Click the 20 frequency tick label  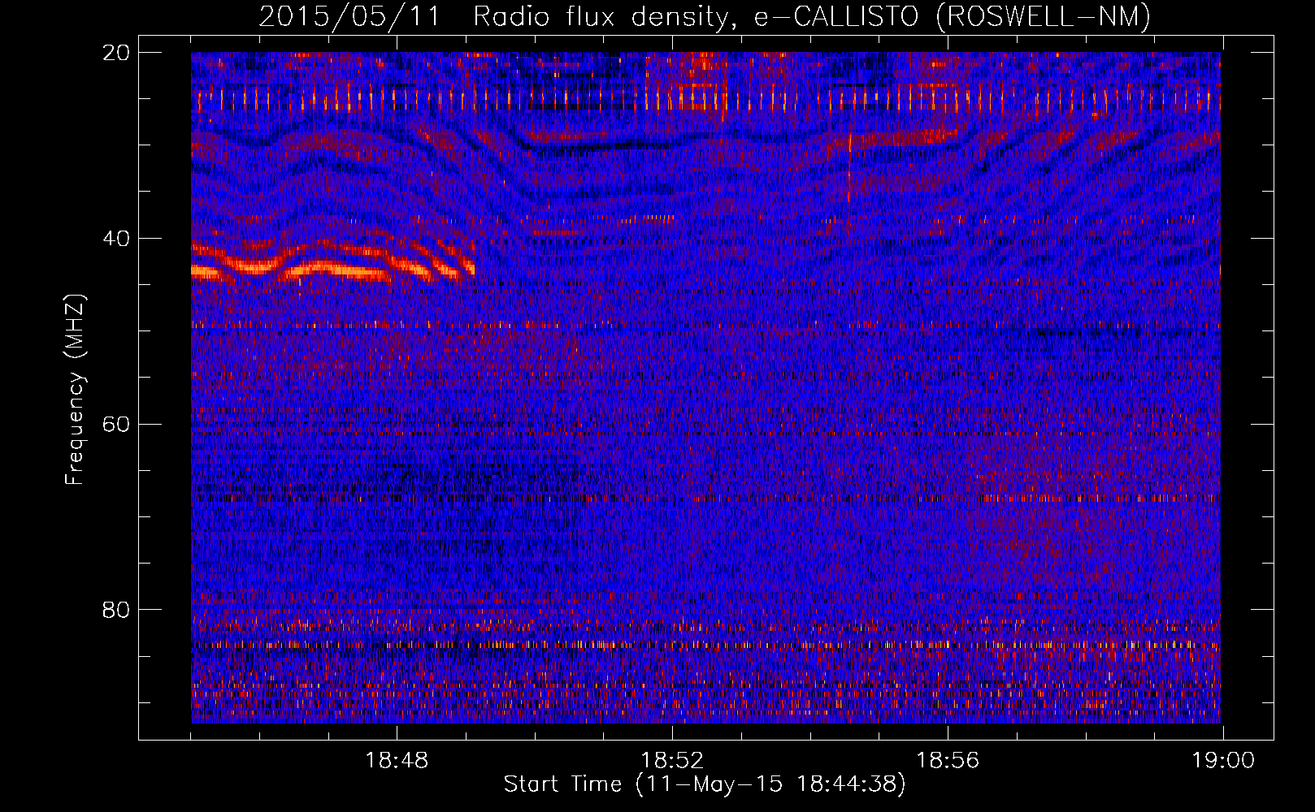point(116,53)
